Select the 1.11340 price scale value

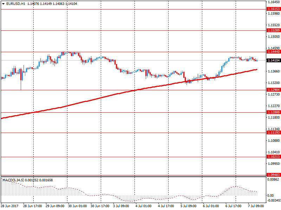tap(274, 129)
